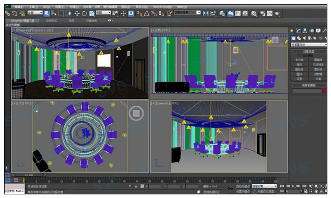The height and width of the screenshot is (198, 331).
Task: Click the Box (长方体) primitive button
Action: tap(299, 60)
